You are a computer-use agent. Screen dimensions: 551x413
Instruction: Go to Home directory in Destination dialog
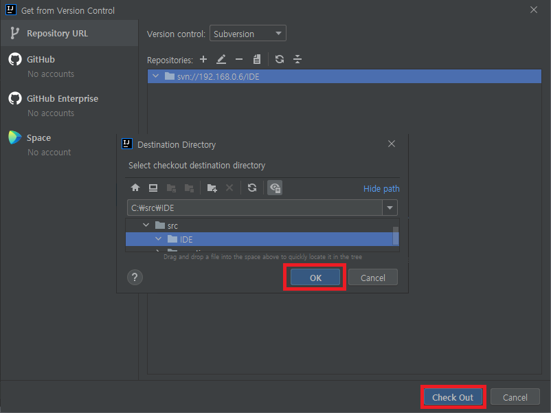click(x=135, y=188)
